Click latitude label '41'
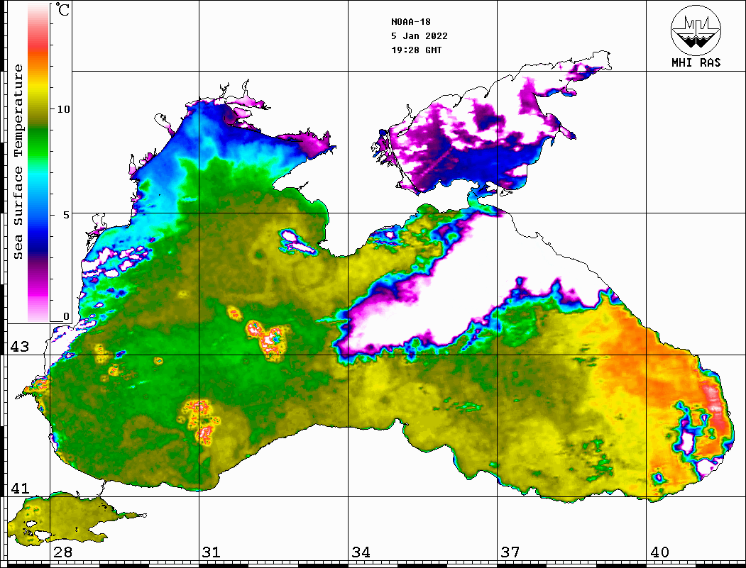The image size is (746, 568). pyautogui.click(x=20, y=489)
